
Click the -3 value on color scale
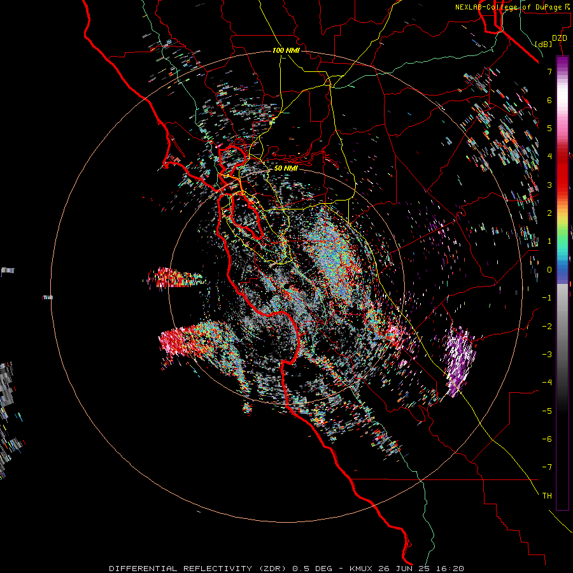(547, 355)
